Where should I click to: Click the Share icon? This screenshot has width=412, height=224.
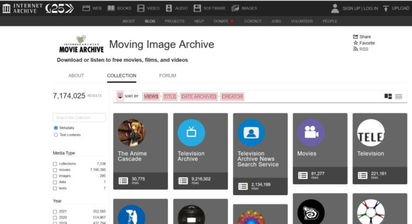(x=355, y=37)
